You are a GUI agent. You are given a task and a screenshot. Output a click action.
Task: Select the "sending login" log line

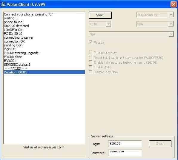44,45
